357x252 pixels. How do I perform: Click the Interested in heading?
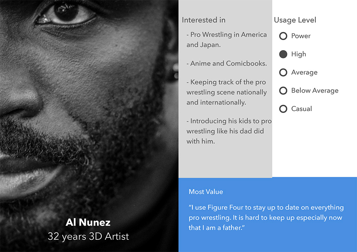click(204, 20)
